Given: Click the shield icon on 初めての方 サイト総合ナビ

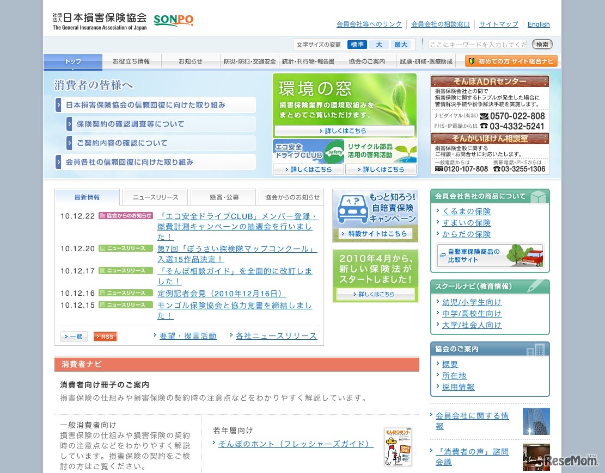Looking at the screenshot, I should pos(472,61).
